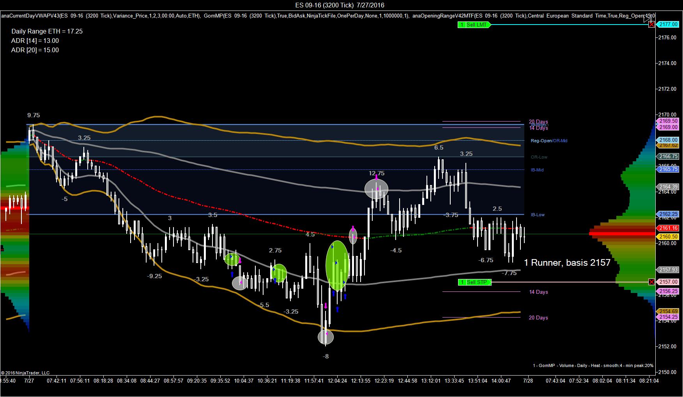Click the 'Daily Range ETH = 17.25' text
This screenshot has width=683, height=397.
47,31
